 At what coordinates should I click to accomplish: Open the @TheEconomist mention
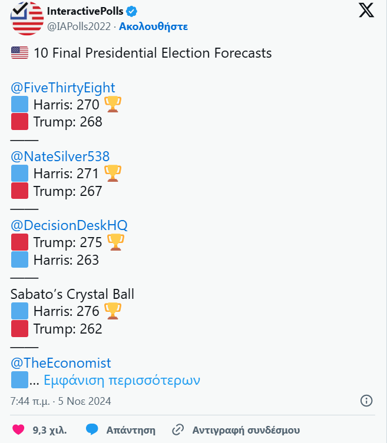click(61, 363)
